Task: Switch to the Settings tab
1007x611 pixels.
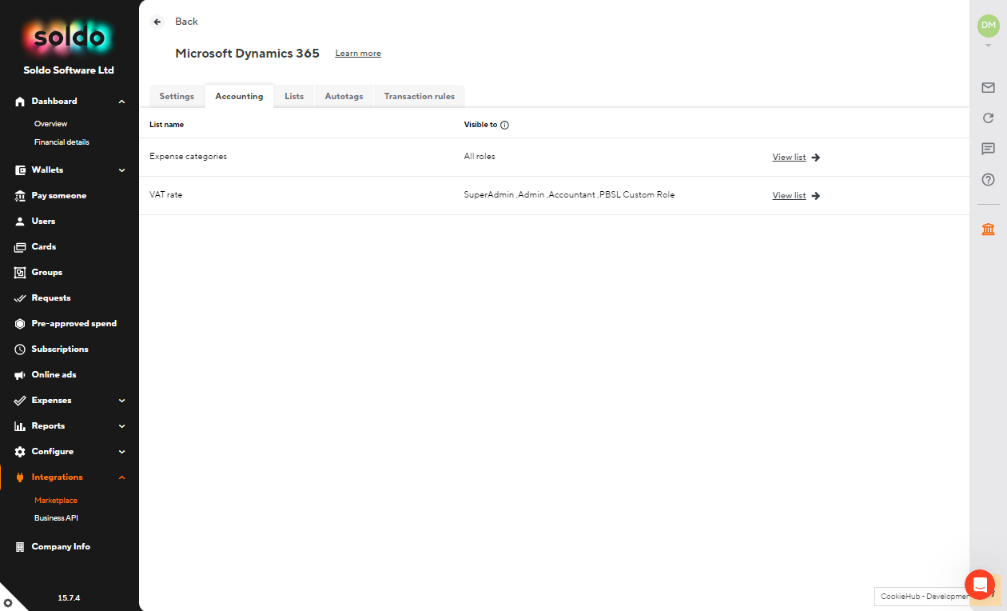Action: tap(177, 96)
